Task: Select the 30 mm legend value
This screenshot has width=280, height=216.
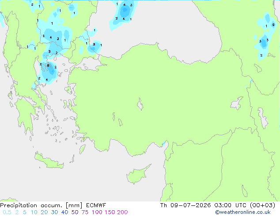Action: [54, 212]
